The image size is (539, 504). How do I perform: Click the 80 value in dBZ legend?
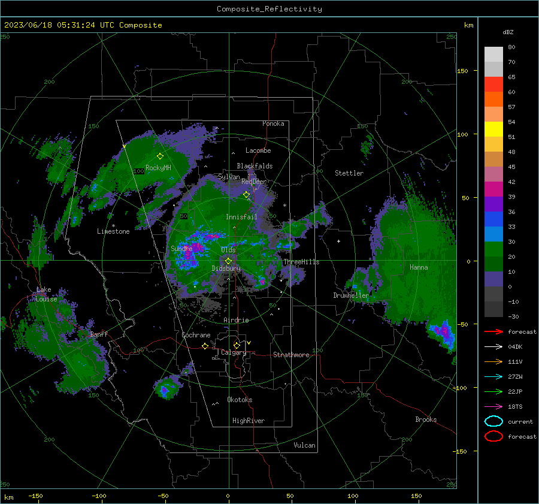[x=511, y=47]
